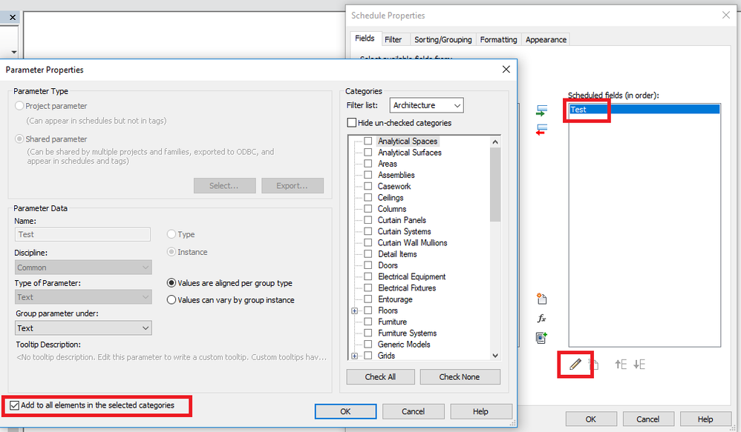Click the green Add parameter arrow icon
The height and width of the screenshot is (432, 741).
541,111
